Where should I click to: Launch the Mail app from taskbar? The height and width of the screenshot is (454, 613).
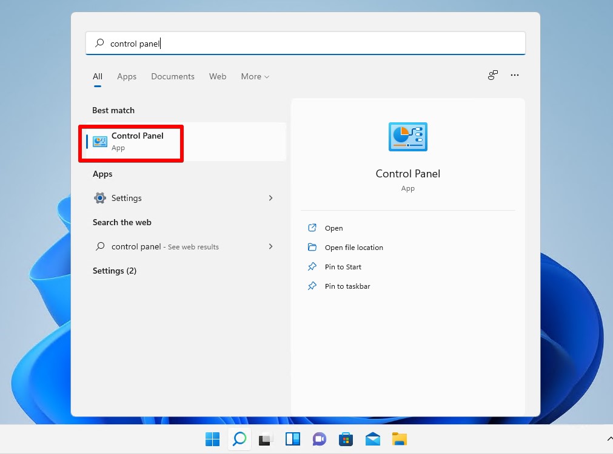coord(372,439)
